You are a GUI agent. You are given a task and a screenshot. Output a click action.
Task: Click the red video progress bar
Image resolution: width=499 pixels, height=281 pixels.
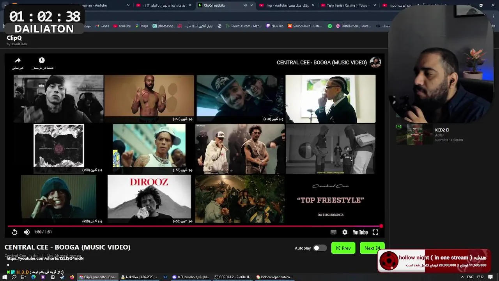(194, 226)
